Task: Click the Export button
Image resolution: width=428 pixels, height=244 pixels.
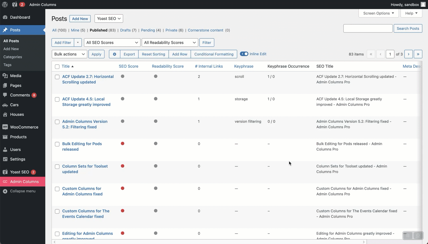Action: pyautogui.click(x=129, y=54)
